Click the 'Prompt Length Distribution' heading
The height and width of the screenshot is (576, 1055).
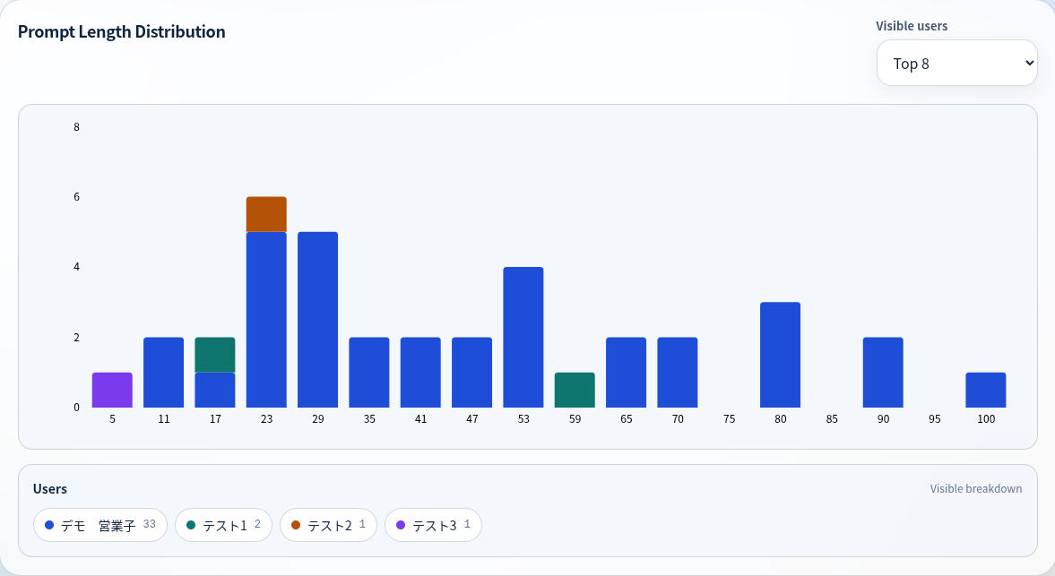tap(122, 31)
